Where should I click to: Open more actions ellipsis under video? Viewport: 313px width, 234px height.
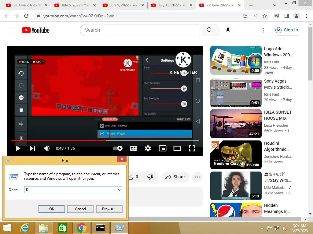tap(197, 177)
